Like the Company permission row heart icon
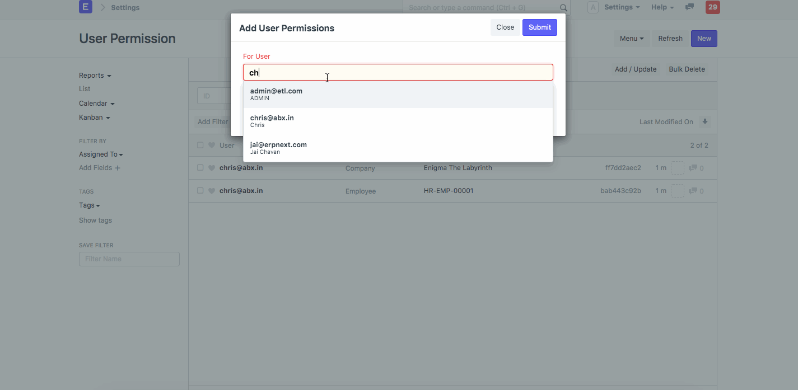The image size is (798, 390). (212, 168)
